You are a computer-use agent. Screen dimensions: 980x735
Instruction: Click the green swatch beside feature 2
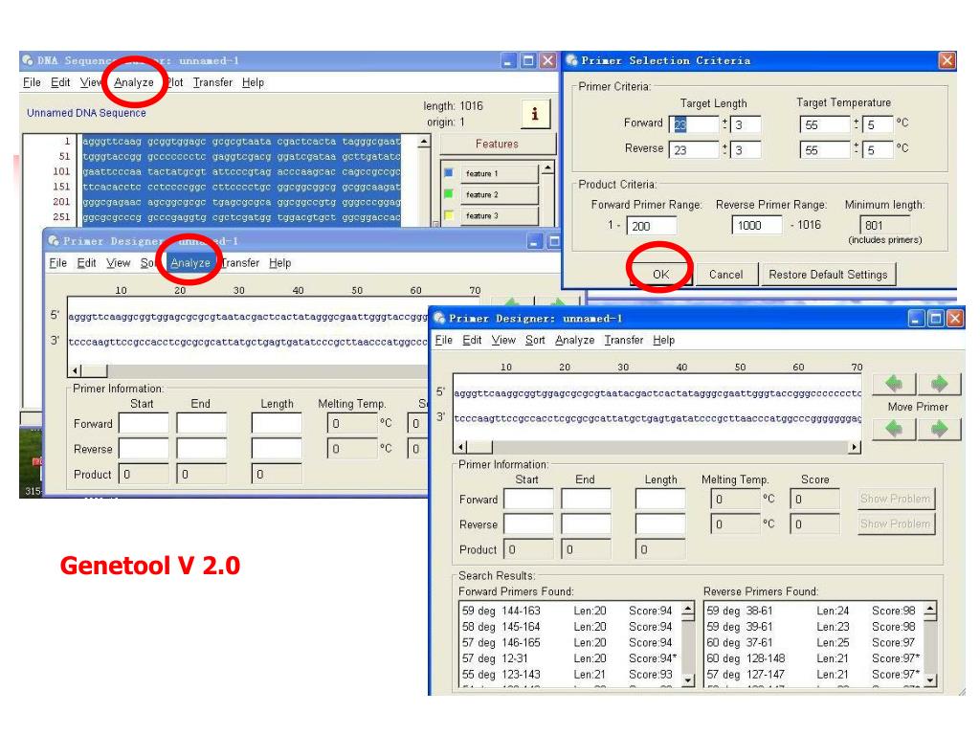(448, 193)
